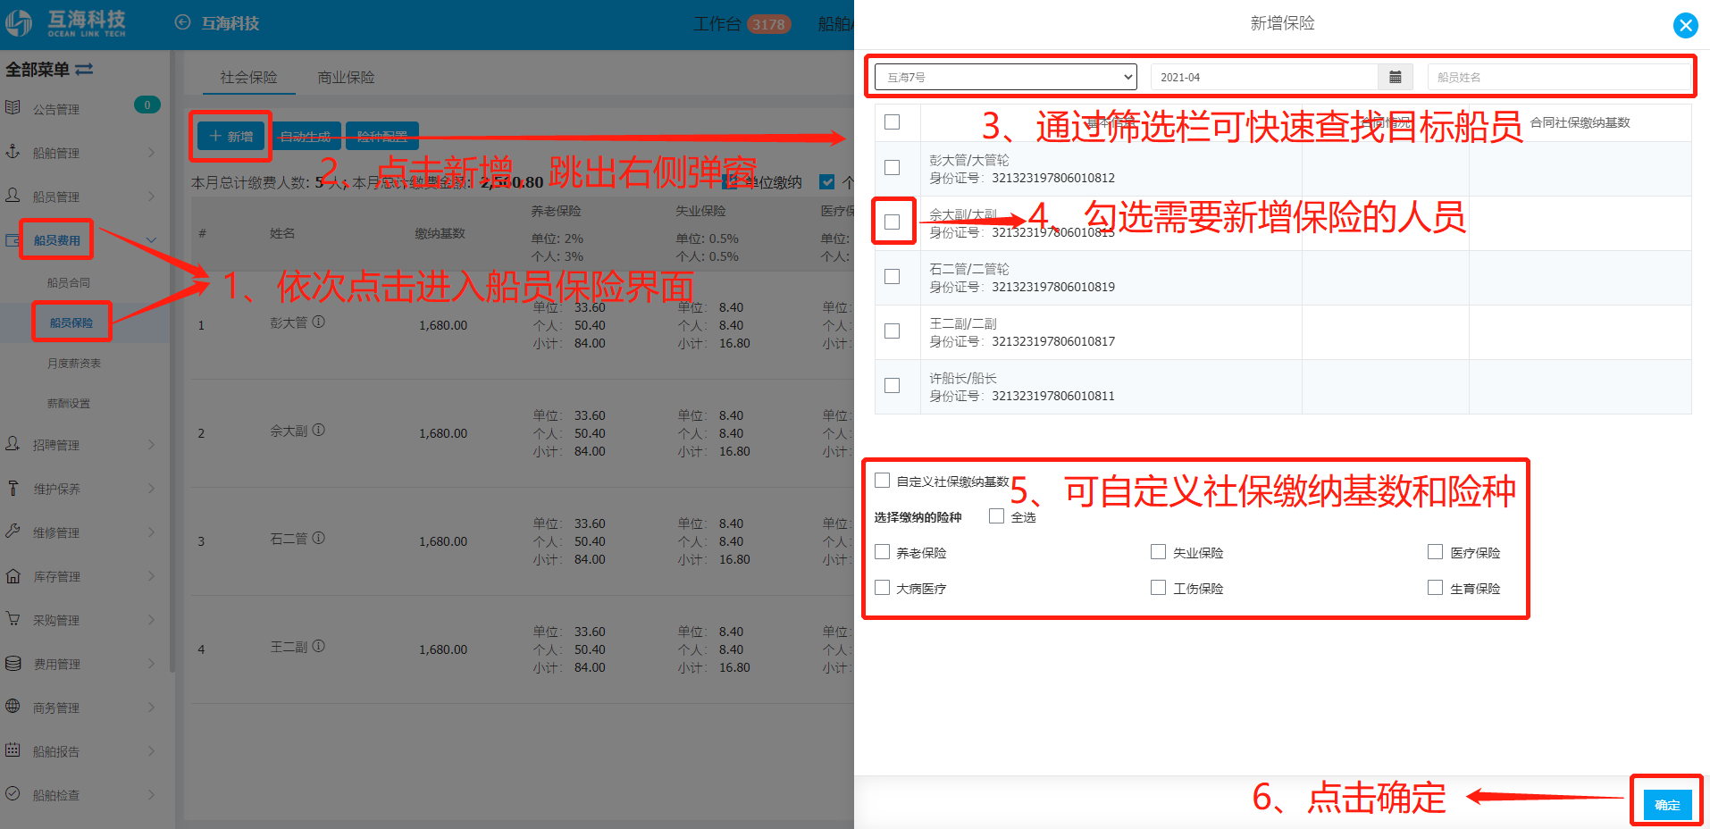1710x829 pixels.
Task: Open 船员保险 submenu item
Action: pyautogui.click(x=71, y=322)
